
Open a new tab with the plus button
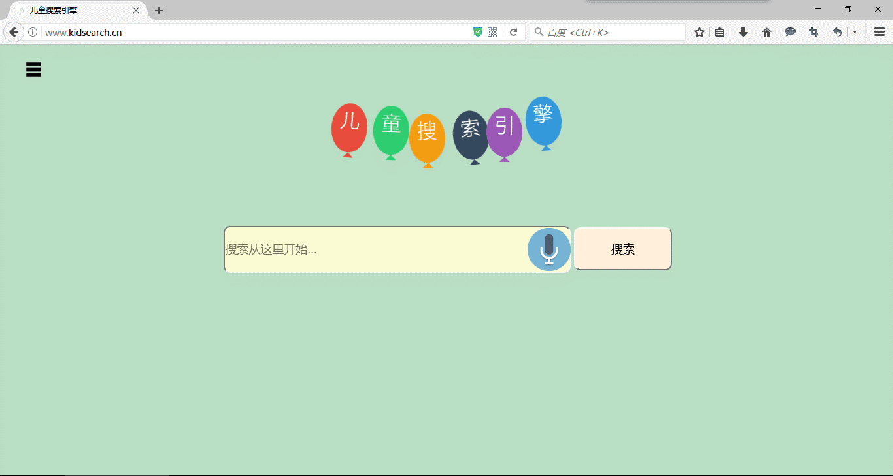click(x=158, y=10)
